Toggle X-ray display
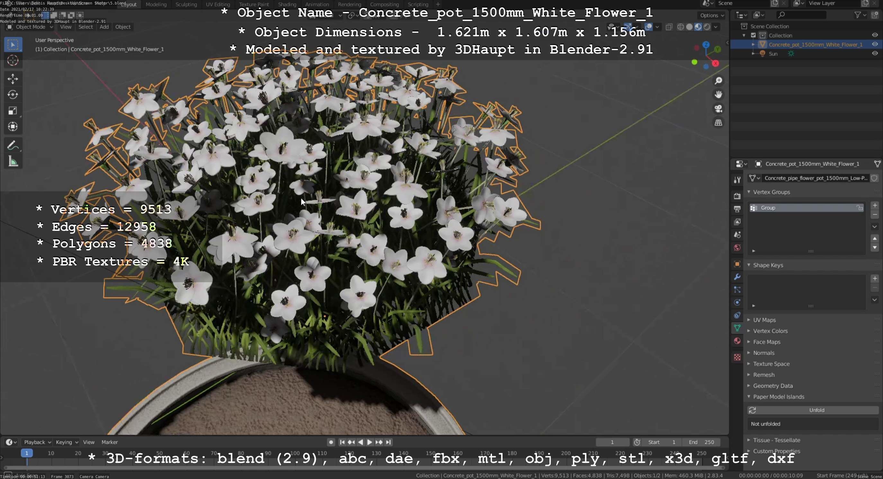The width and height of the screenshot is (883, 479). (669, 27)
